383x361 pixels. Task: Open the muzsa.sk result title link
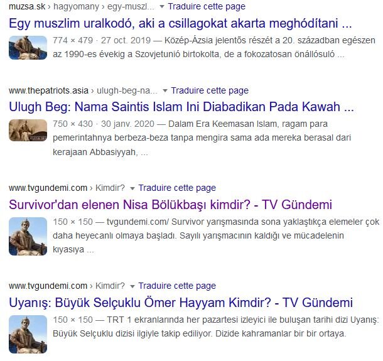pos(180,23)
